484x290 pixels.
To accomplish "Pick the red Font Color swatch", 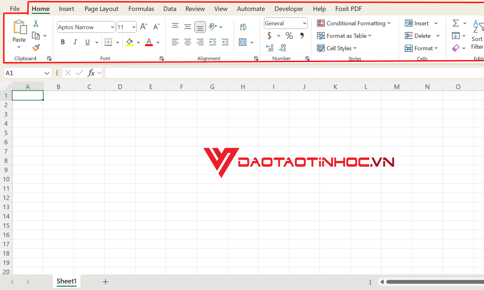I will point(149,42).
